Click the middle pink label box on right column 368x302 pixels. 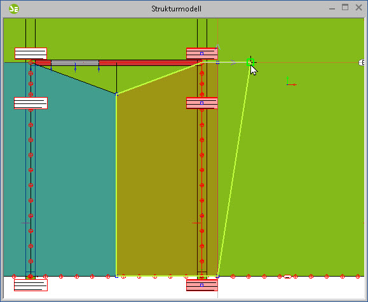[x=202, y=103]
